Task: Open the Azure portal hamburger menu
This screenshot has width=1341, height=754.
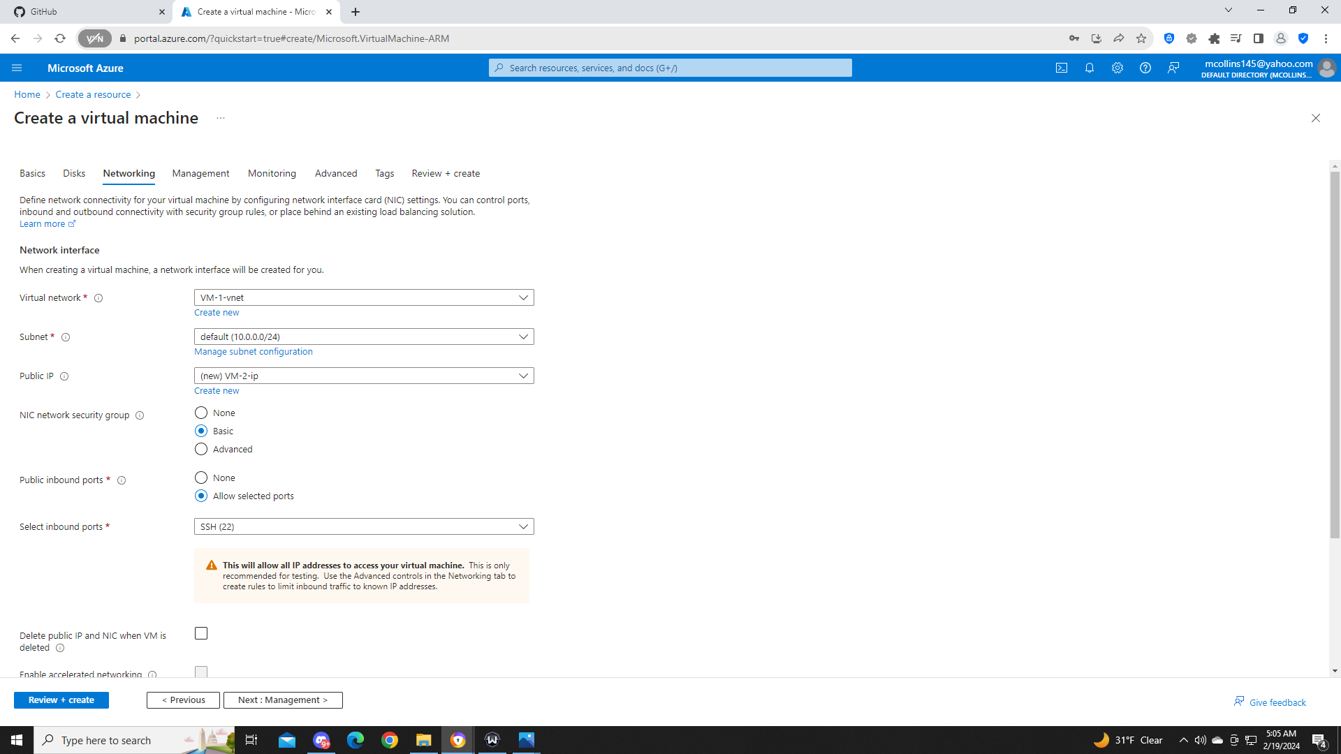Action: pyautogui.click(x=17, y=68)
